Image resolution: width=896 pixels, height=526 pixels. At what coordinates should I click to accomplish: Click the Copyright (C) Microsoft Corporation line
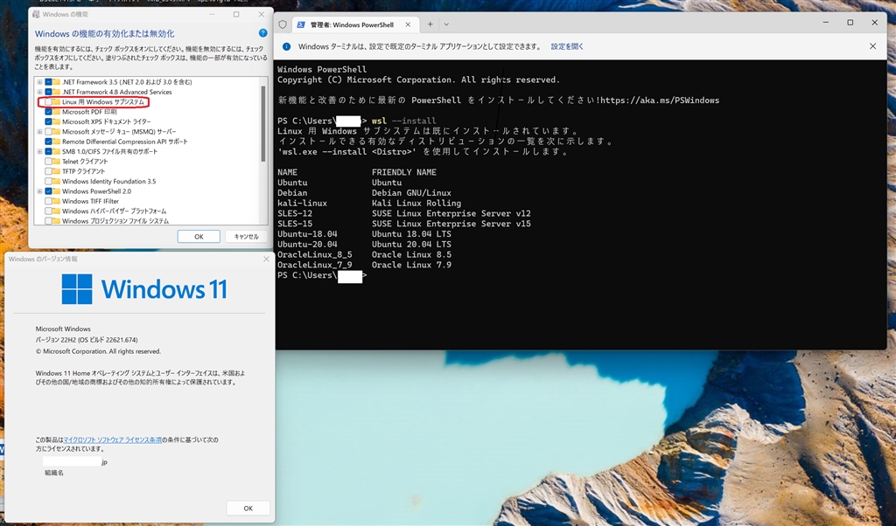pyautogui.click(x=418, y=80)
